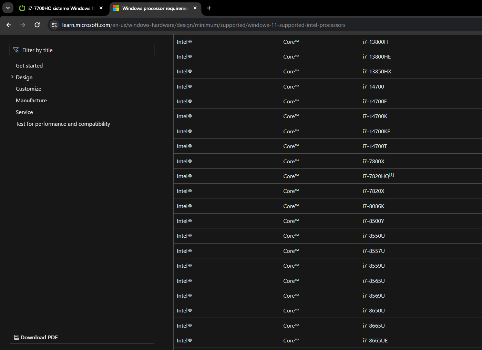Select the i7-14700 model cell

[x=373, y=86]
